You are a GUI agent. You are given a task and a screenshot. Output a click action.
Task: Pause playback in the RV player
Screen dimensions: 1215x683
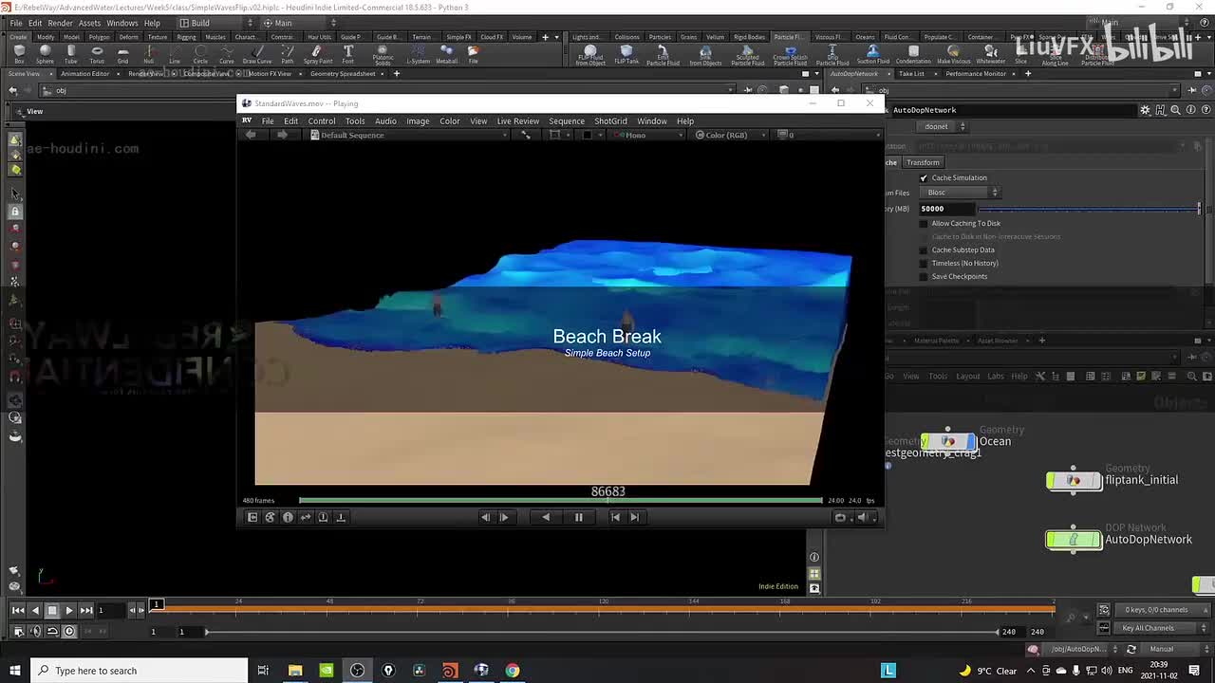578,517
